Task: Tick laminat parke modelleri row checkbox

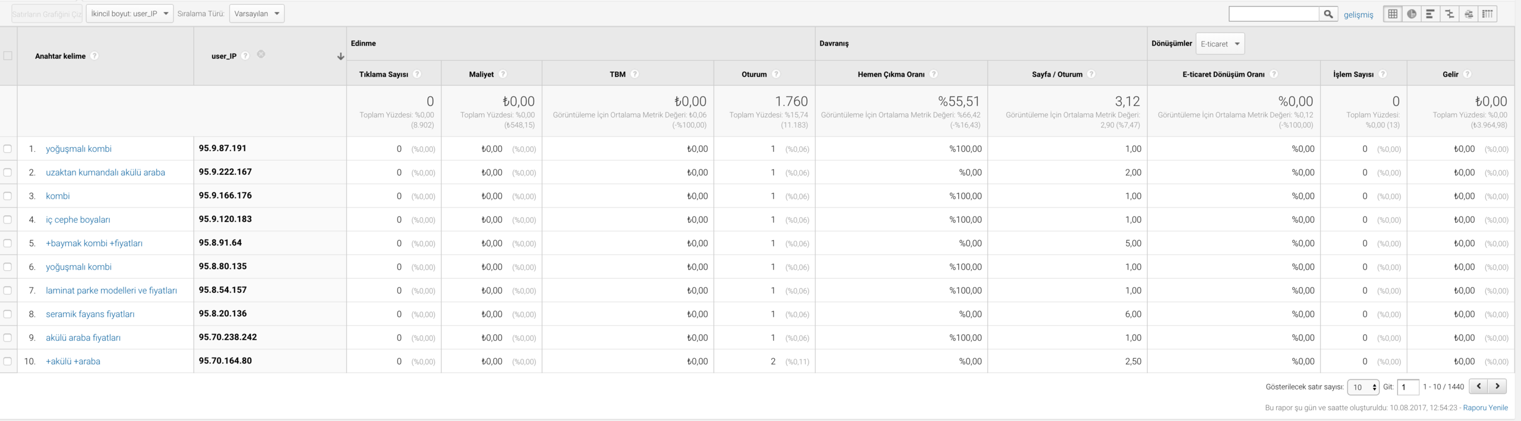Action: (8, 291)
